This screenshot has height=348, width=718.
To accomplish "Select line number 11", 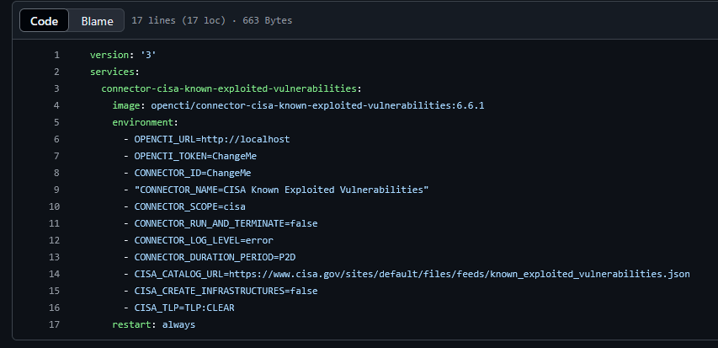I will click(55, 223).
